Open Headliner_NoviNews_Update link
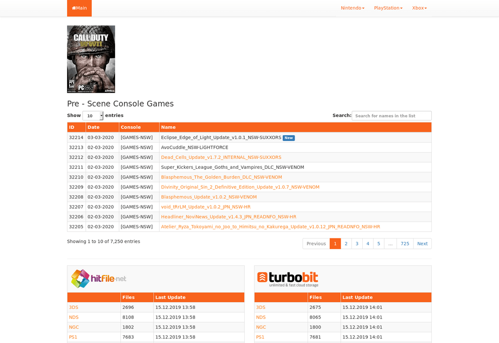This screenshot has width=499, height=343. tap(228, 216)
